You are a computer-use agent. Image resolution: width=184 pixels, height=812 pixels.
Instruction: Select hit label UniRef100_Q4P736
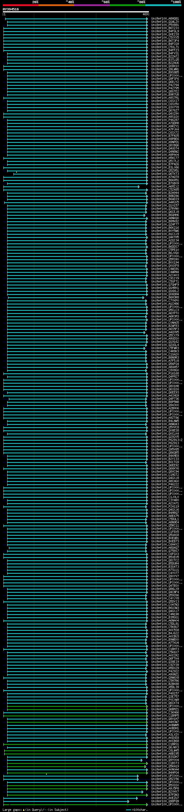point(165,399)
